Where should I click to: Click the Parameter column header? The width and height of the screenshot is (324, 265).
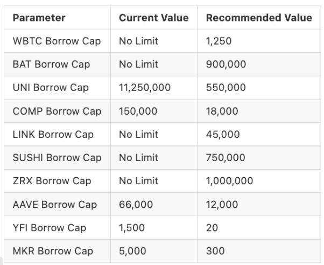click(x=39, y=18)
